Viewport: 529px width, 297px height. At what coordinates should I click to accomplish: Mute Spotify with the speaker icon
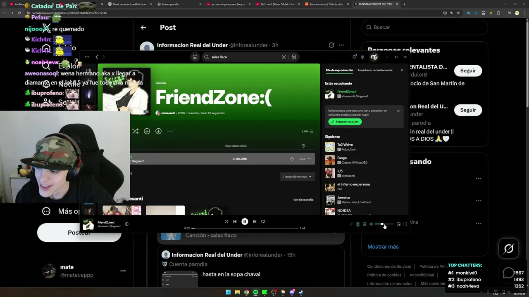(x=371, y=224)
